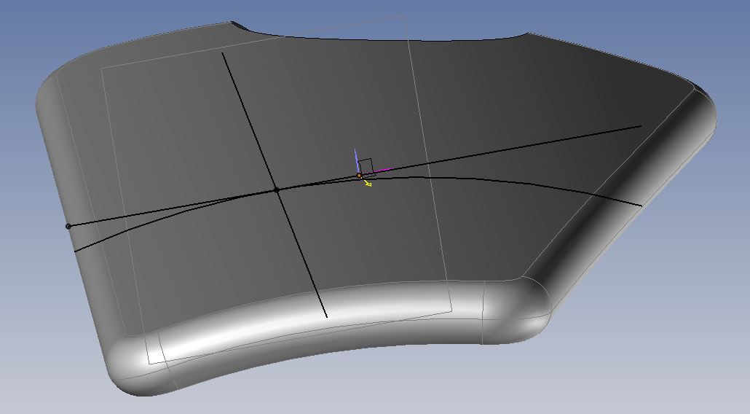Select the crossing black line near its top end

point(232,77)
